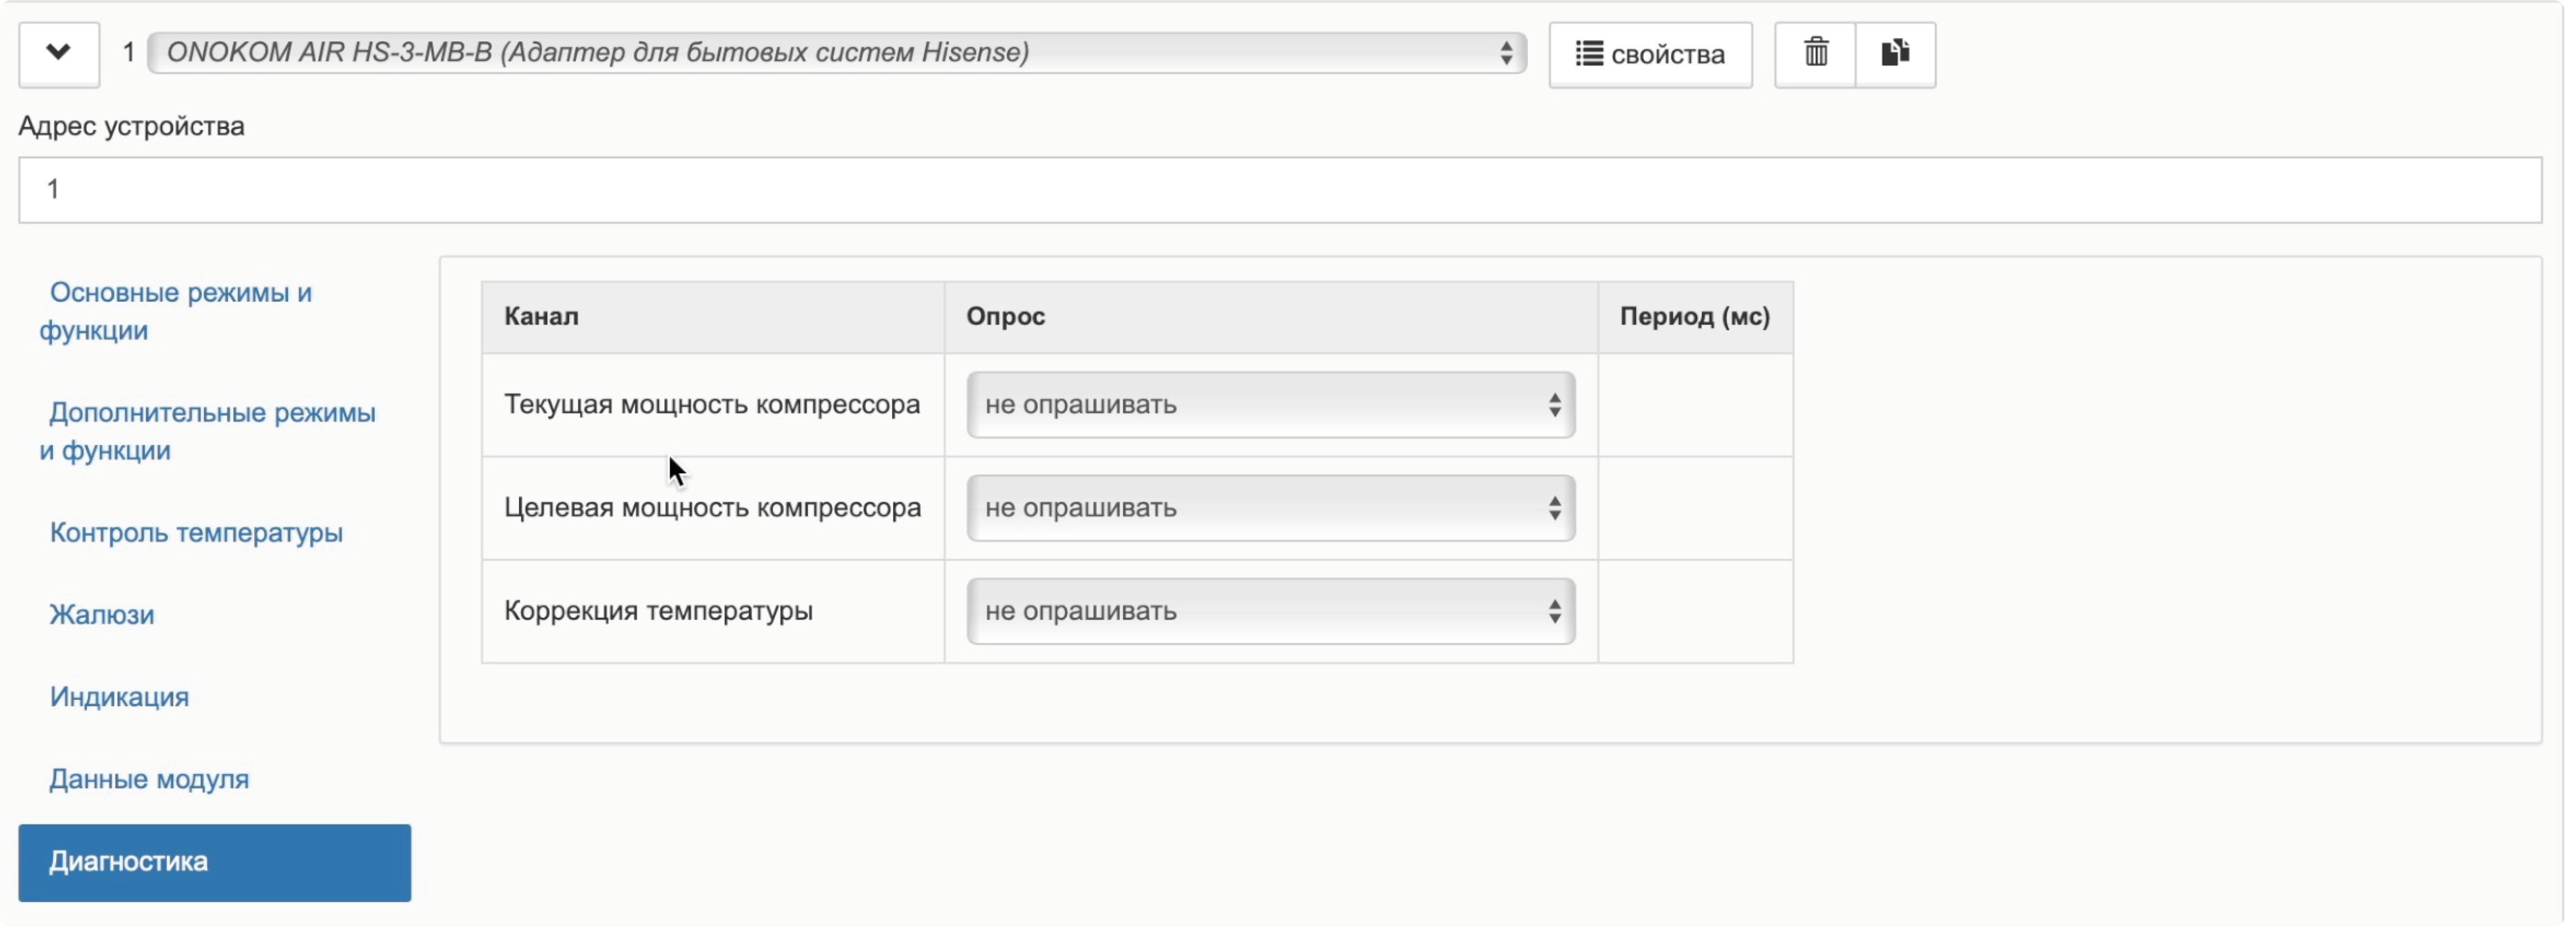
Task: Click the Канал column header
Action: coord(541,317)
